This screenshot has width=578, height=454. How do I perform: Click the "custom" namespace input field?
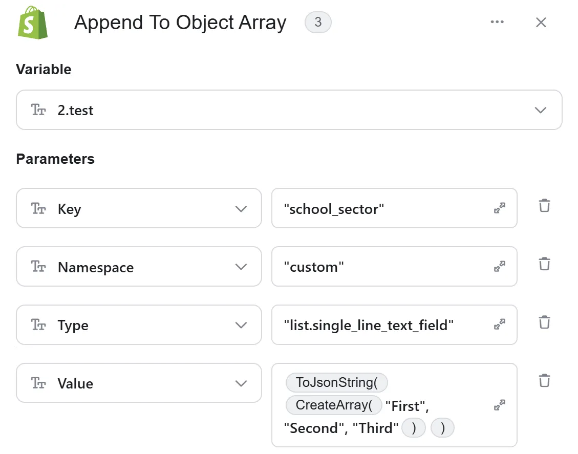tap(394, 267)
